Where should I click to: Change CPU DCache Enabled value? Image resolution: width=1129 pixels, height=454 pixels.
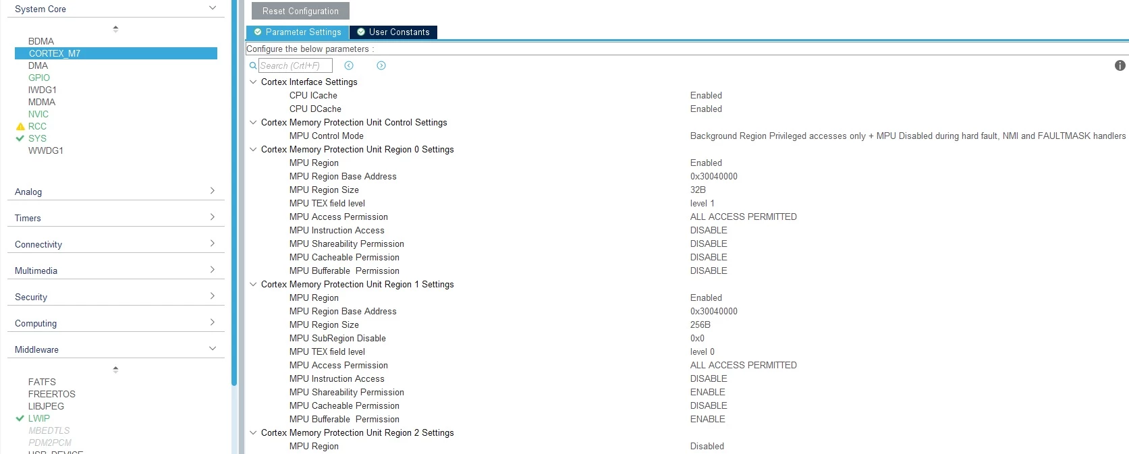[706, 109]
